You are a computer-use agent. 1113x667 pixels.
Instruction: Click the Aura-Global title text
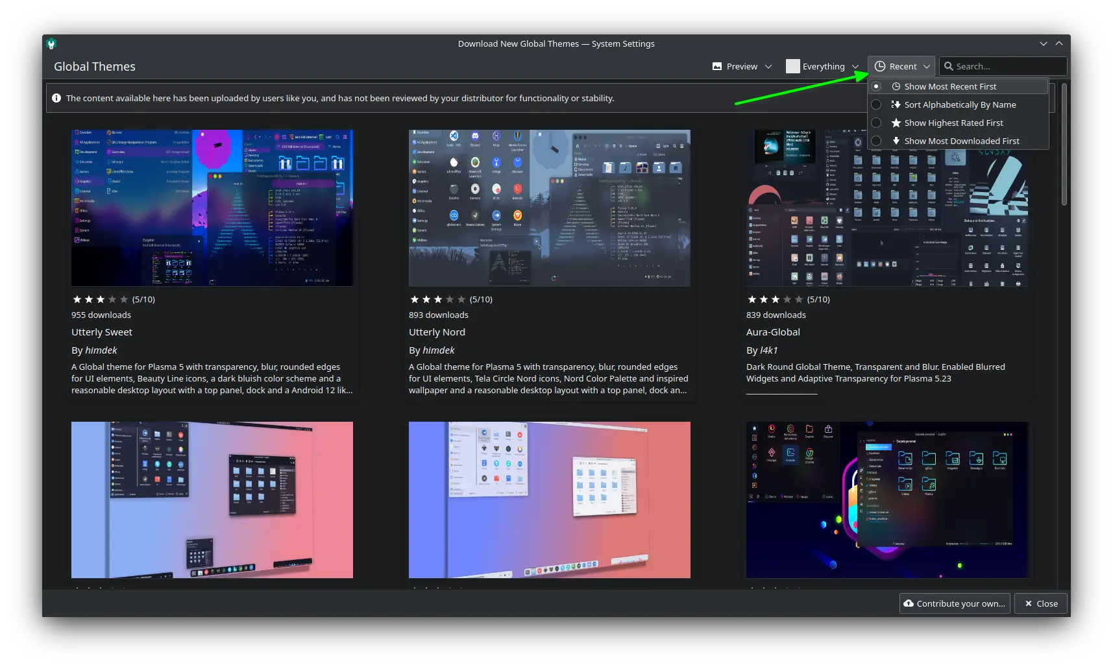pos(773,332)
